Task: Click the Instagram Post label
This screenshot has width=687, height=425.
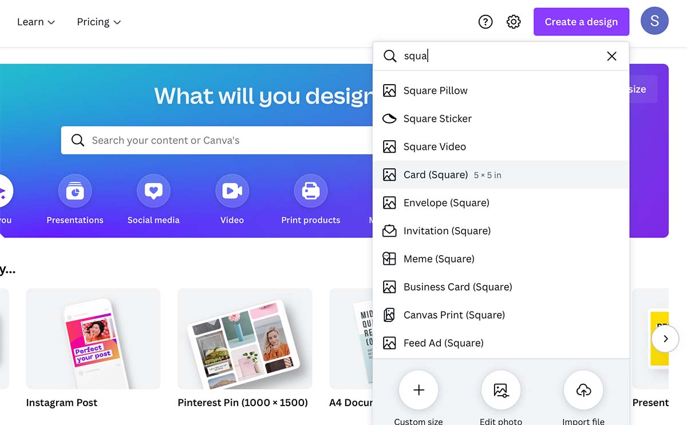Action: pos(62,403)
